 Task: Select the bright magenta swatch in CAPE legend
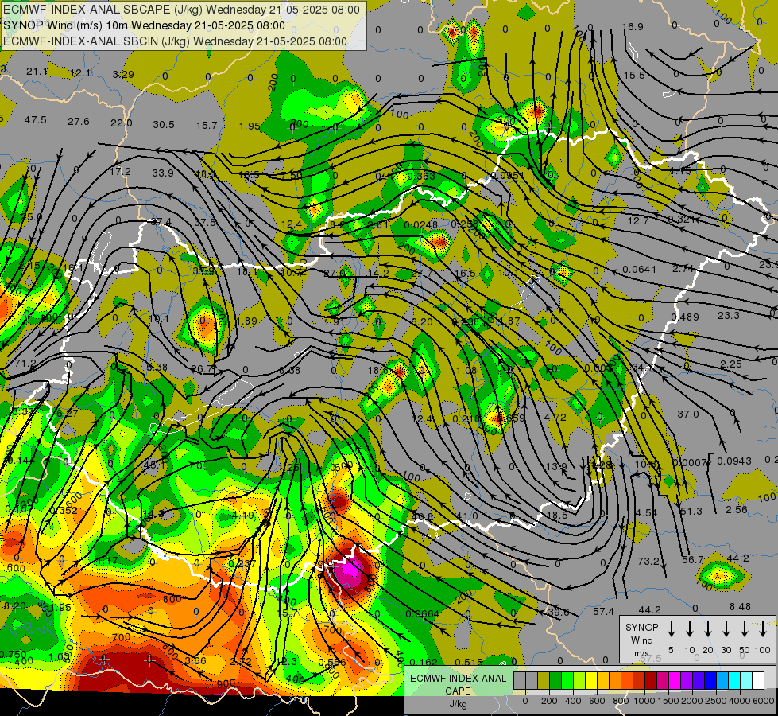click(x=675, y=681)
